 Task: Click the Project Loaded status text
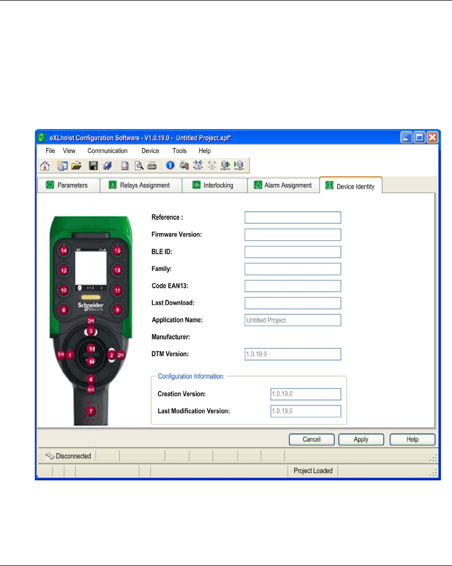(313, 471)
